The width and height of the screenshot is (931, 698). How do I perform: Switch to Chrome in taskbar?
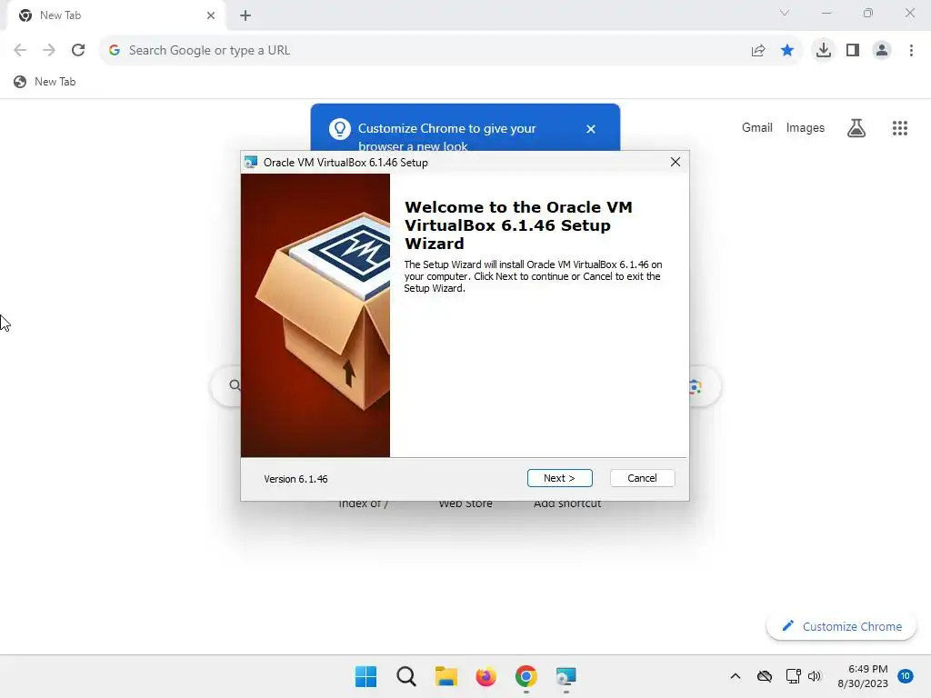click(x=526, y=676)
